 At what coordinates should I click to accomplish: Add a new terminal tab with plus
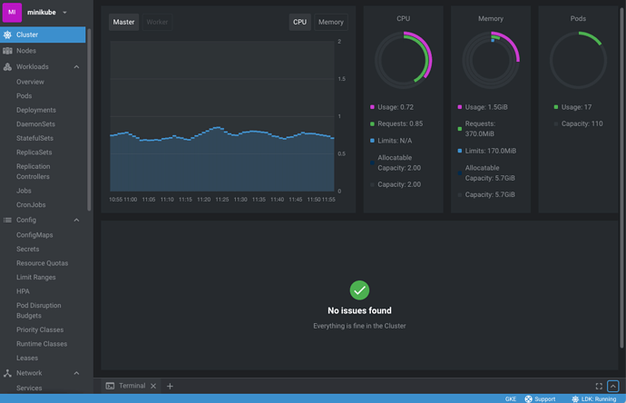[170, 386]
